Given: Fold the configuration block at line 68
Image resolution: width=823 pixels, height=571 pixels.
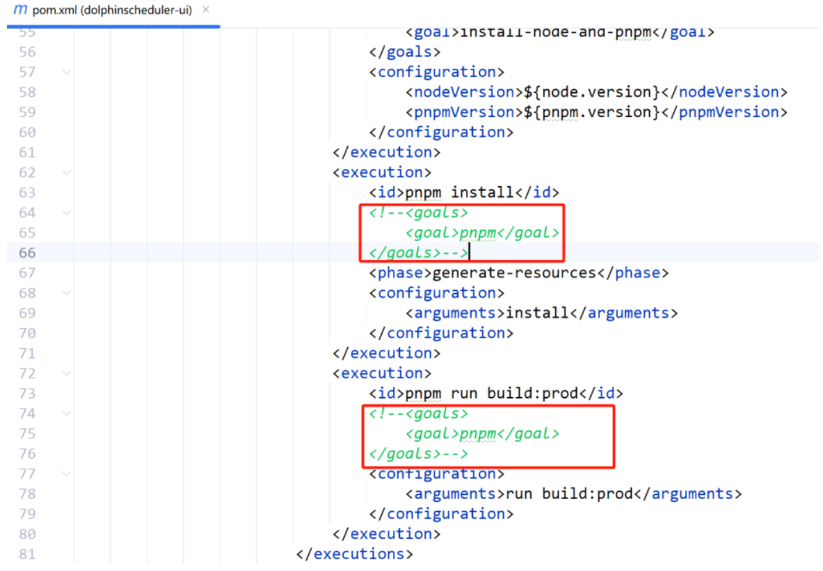Looking at the screenshot, I should [x=66, y=293].
